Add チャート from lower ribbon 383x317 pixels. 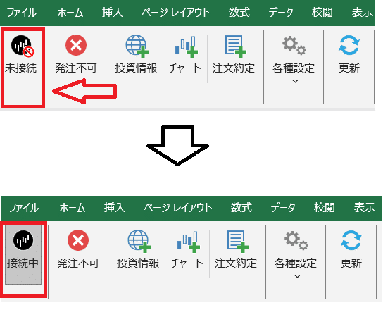tap(189, 242)
